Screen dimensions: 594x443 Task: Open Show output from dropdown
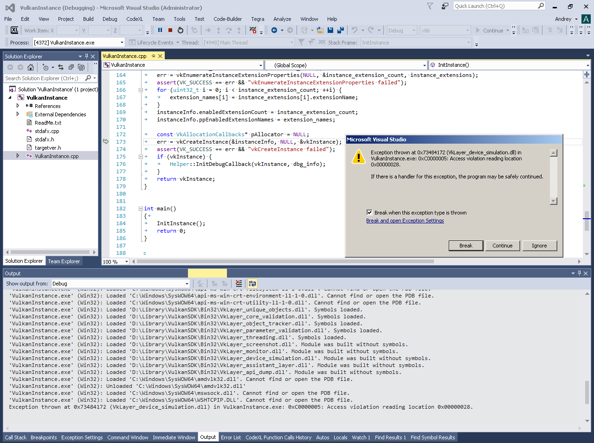click(187, 284)
